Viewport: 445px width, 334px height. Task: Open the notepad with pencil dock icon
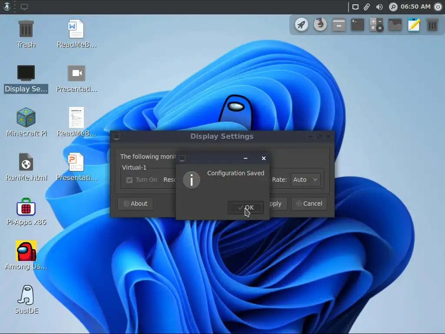(x=414, y=25)
